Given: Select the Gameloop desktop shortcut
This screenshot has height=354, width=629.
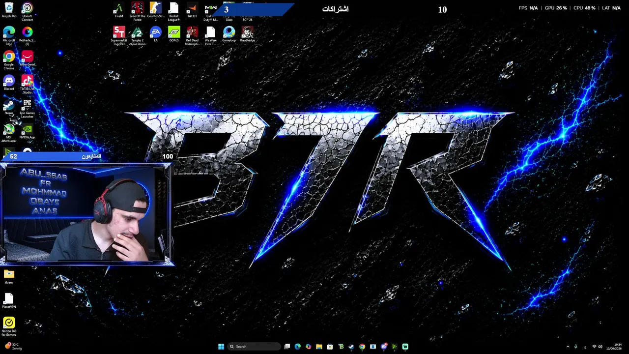Looking at the screenshot, I should [x=229, y=34].
